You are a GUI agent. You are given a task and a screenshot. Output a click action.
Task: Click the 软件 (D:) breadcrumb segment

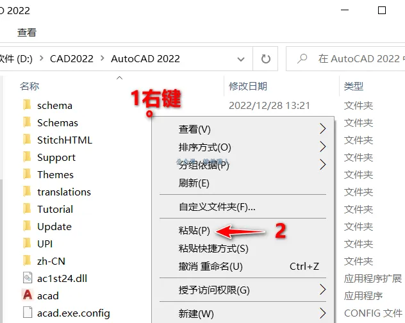pos(16,59)
